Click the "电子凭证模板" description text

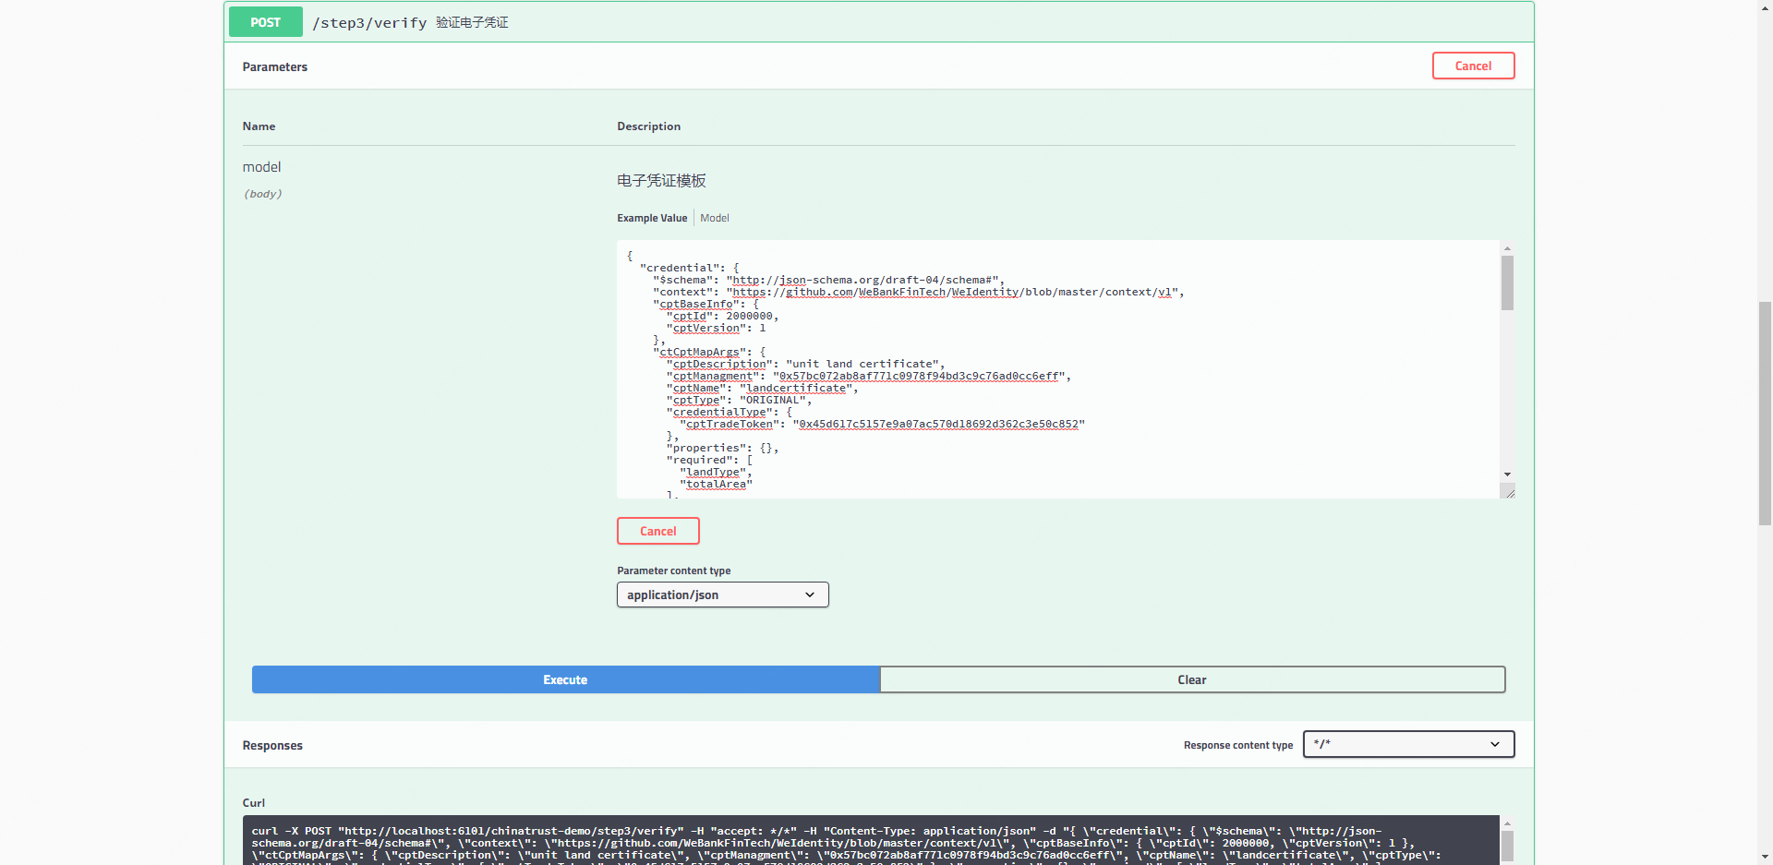point(661,181)
